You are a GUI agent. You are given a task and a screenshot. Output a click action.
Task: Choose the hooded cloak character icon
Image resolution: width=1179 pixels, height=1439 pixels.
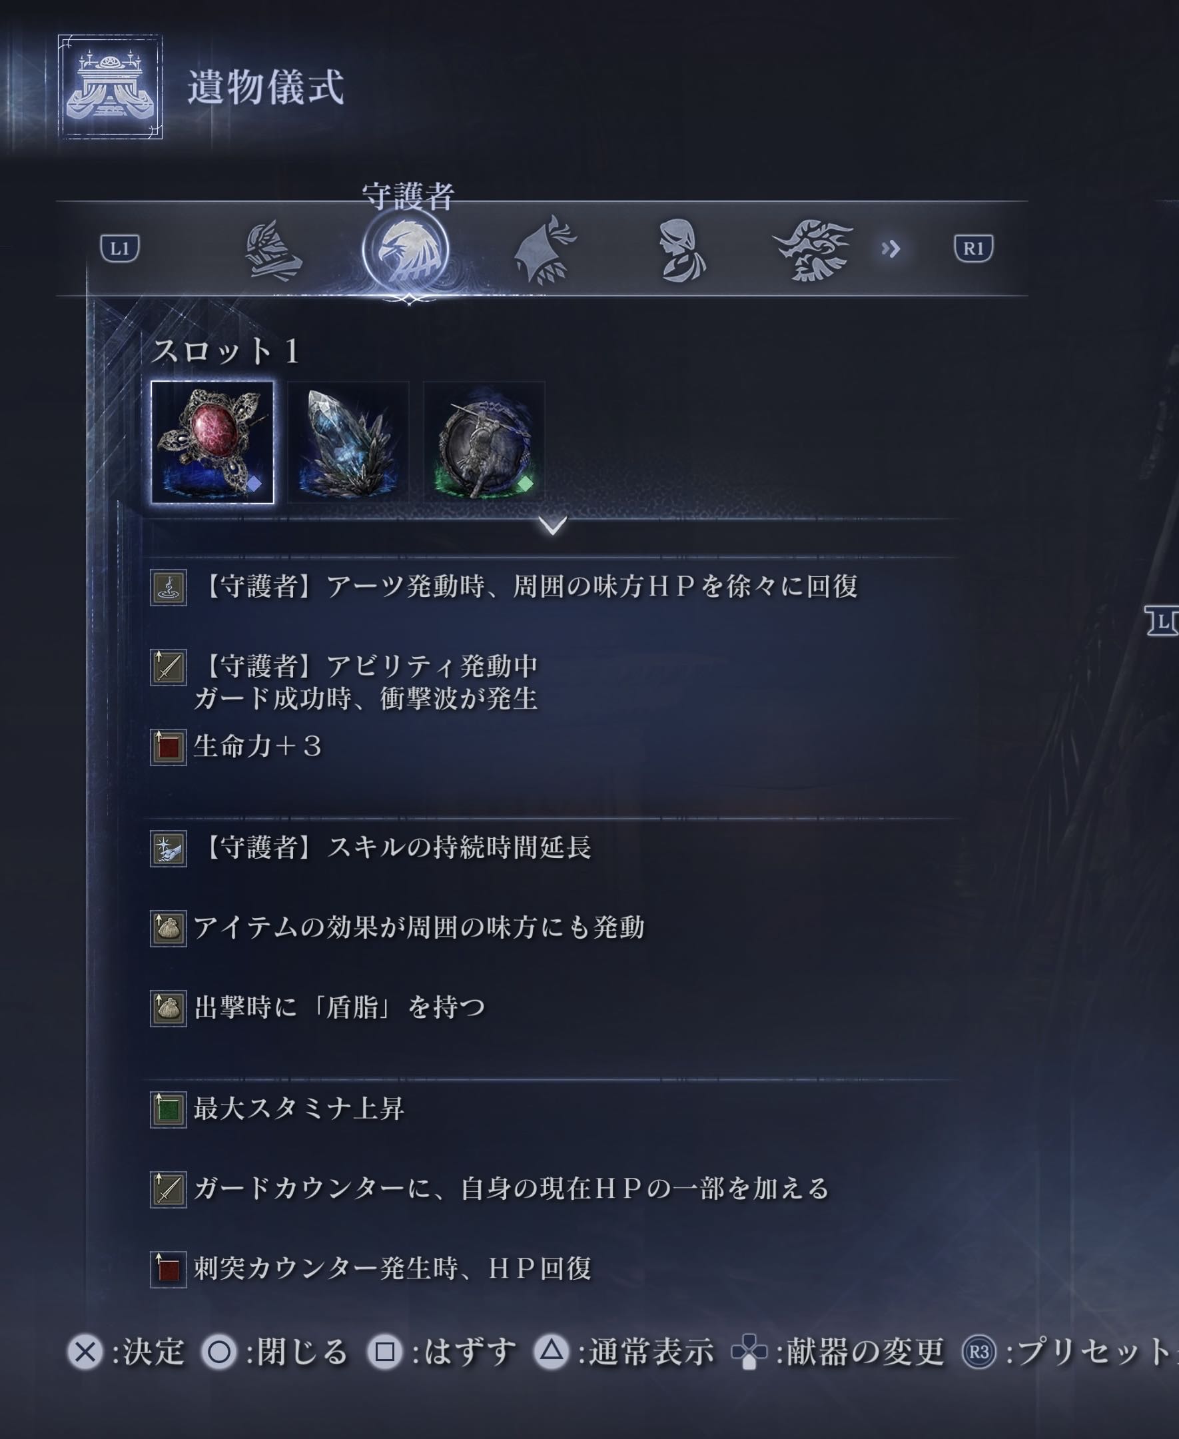click(x=544, y=250)
